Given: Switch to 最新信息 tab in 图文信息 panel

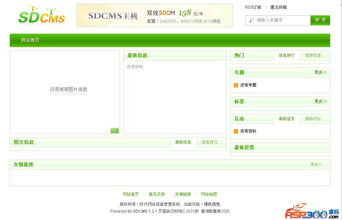Looking at the screenshot, I should pos(183,142).
